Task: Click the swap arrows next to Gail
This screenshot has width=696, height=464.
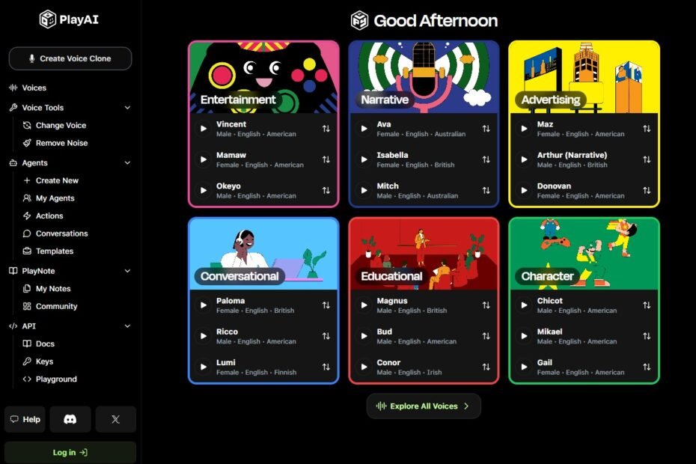Action: (647, 367)
